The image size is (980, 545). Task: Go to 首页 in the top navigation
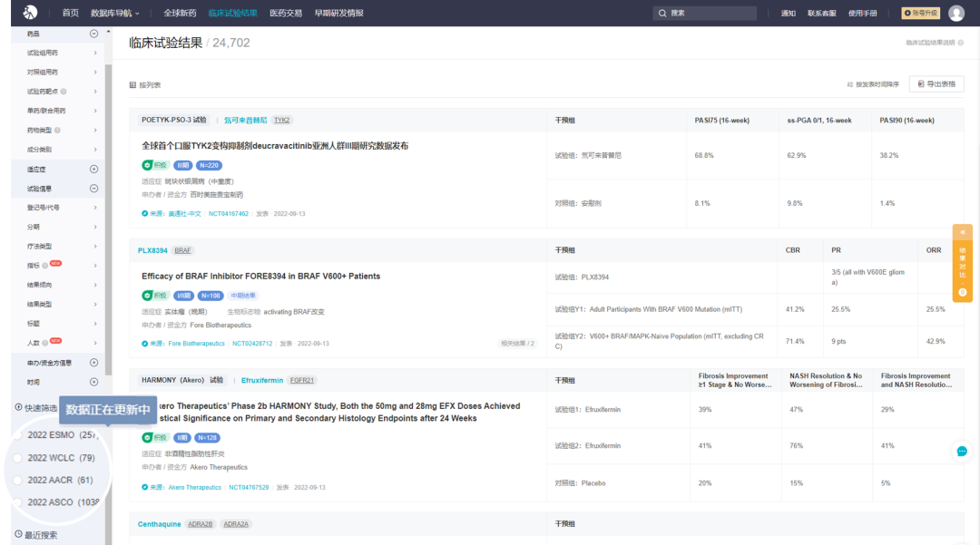(71, 13)
